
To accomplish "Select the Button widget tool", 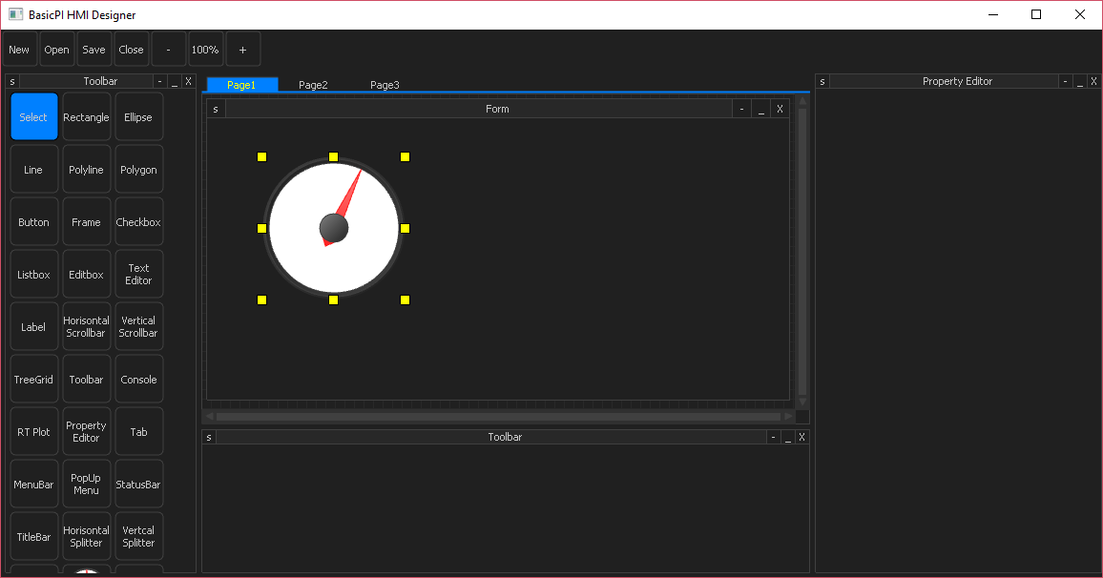I will click(33, 222).
